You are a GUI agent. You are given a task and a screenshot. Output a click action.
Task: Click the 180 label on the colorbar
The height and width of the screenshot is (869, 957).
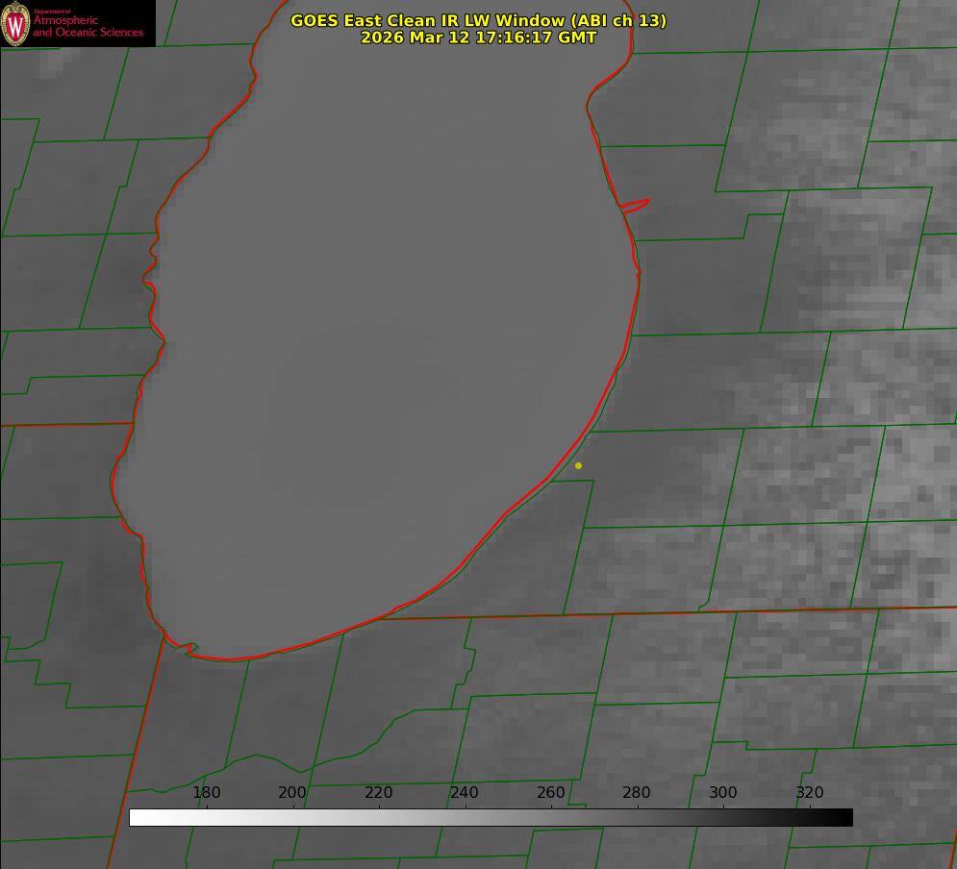click(207, 793)
